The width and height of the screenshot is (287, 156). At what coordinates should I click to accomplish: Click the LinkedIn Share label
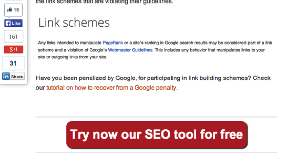(x=17, y=77)
